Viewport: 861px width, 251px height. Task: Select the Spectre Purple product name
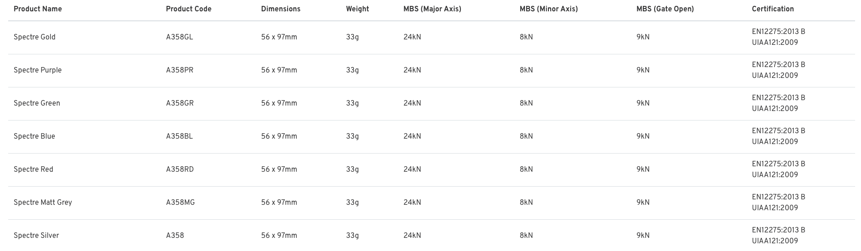pos(38,70)
